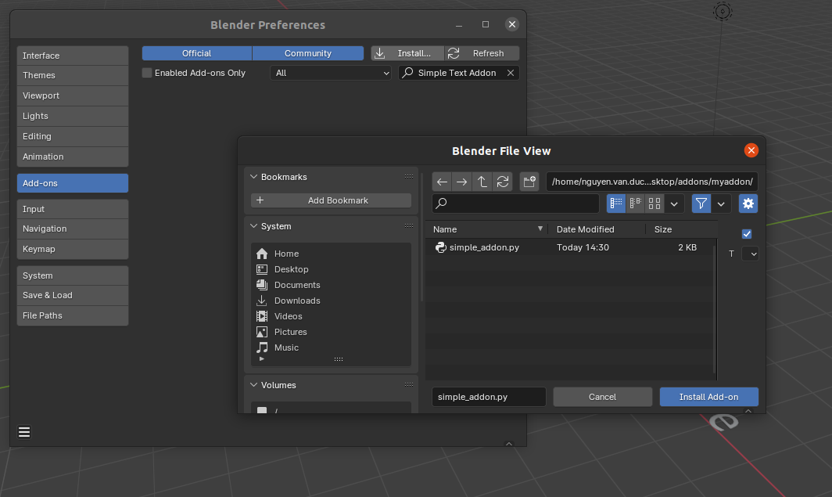Navigate back in file browser

click(442, 181)
